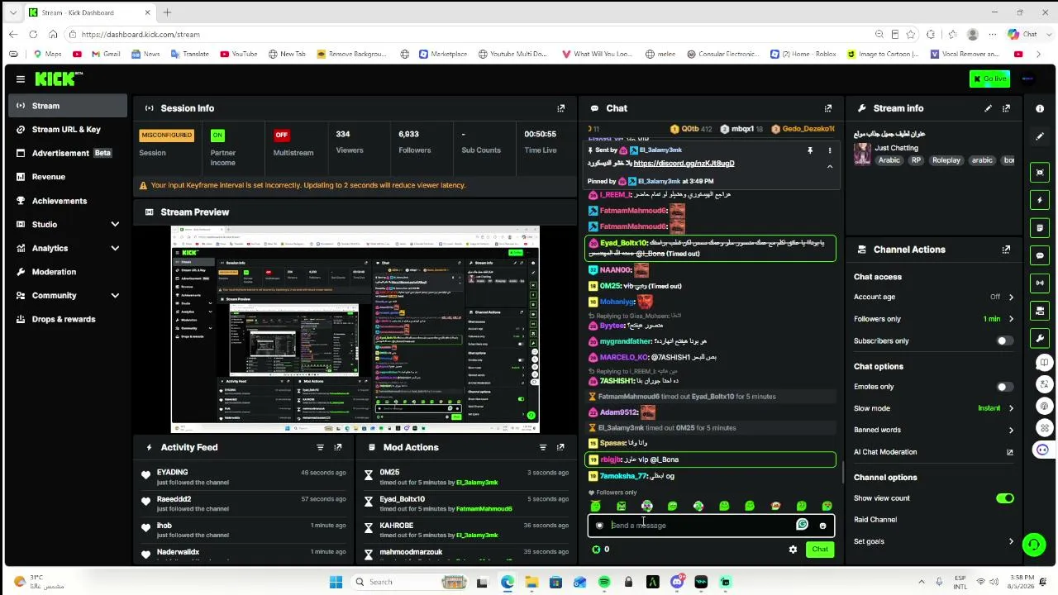The width and height of the screenshot is (1058, 595).
Task: Open the Activity Feed filter icon
Action: pos(320,447)
